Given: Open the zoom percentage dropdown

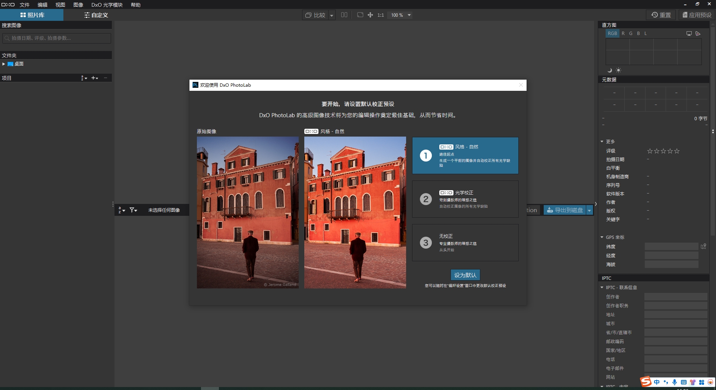Looking at the screenshot, I should click(x=409, y=15).
